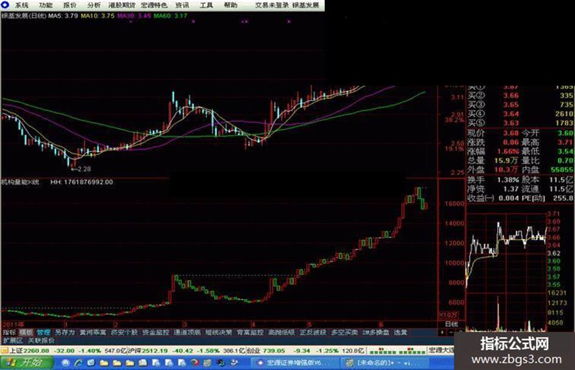Click month 3 marker on time axis
Image resolution: width=575 pixels, height=370 pixels.
(x=185, y=324)
